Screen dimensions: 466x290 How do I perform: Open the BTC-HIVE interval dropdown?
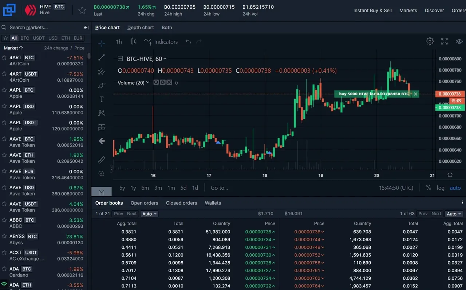pos(165,59)
